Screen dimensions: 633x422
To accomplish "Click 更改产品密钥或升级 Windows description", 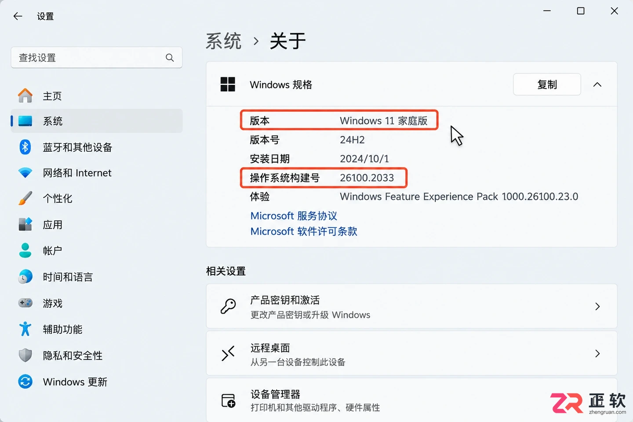I will click(x=310, y=315).
